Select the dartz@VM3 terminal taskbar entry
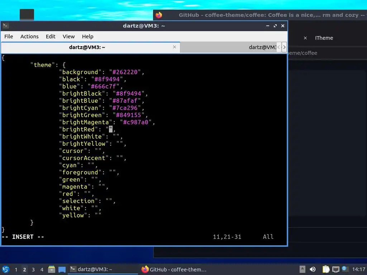367x275 pixels. [103, 269]
